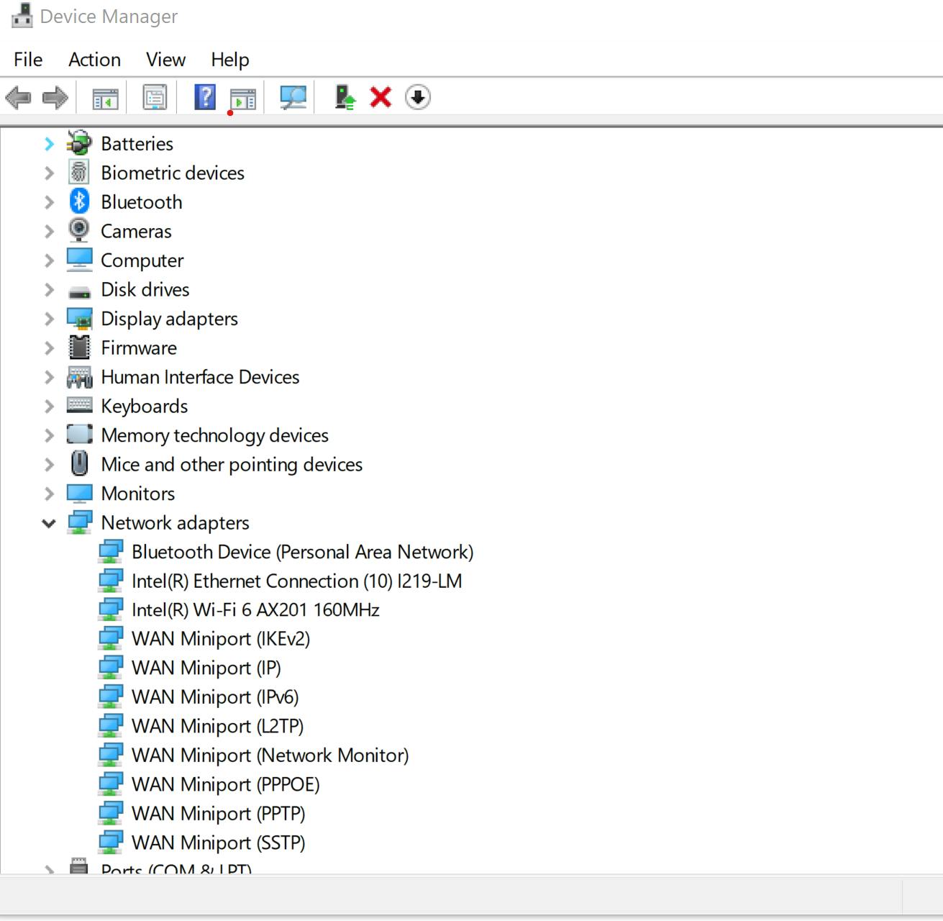Open the Action menu
Screen dimensions: 943x921
coord(94,60)
